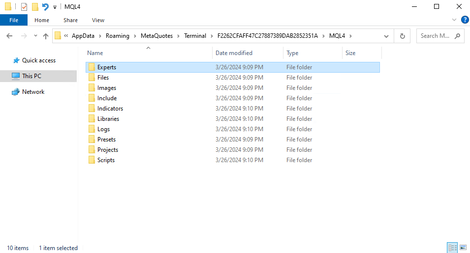Select the Indicators folder icon
The width and height of the screenshot is (470, 253).
[x=92, y=109]
